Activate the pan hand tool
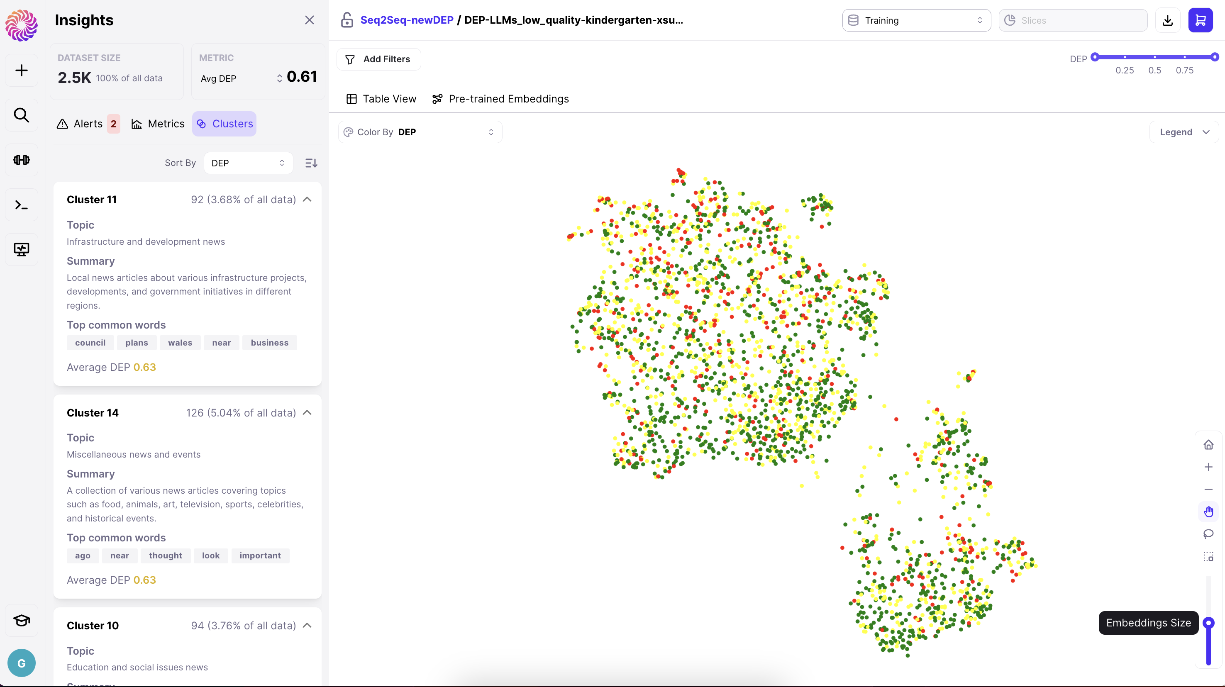 coord(1208,512)
